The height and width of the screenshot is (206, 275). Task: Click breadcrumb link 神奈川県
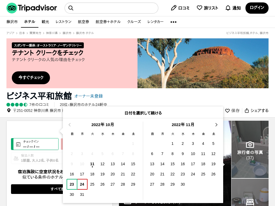(52, 33)
